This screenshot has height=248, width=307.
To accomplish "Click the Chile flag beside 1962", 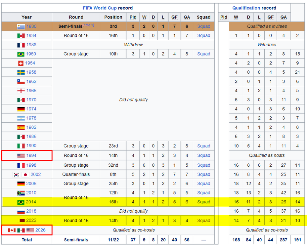I will tap(21, 82).
